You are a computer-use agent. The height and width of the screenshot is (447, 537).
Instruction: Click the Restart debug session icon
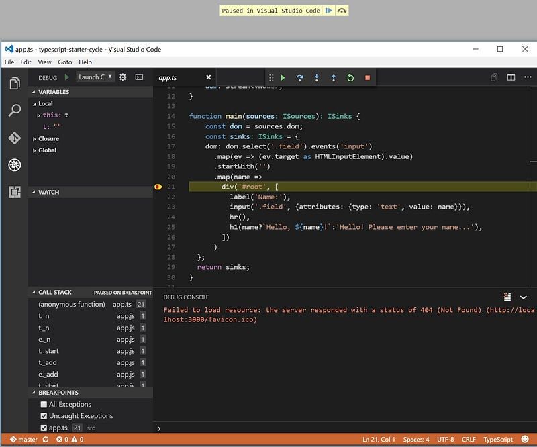click(350, 77)
